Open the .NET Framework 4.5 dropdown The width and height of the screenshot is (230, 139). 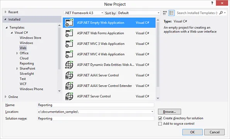point(84,13)
